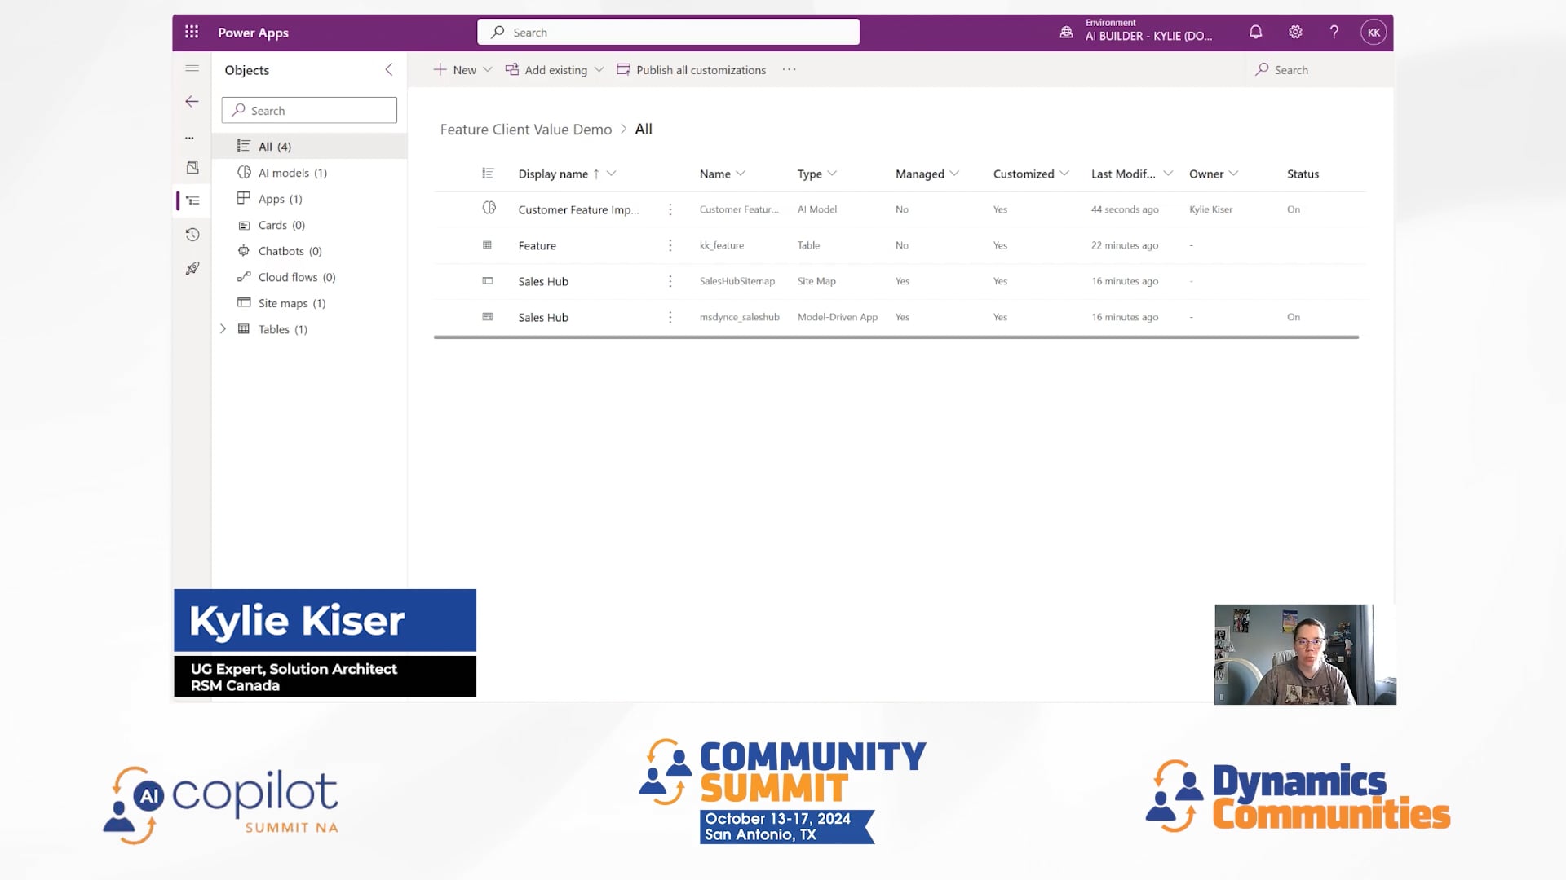Open the left rail ellipsis menu
Screen dimensions: 1566x880
[x=190, y=138]
